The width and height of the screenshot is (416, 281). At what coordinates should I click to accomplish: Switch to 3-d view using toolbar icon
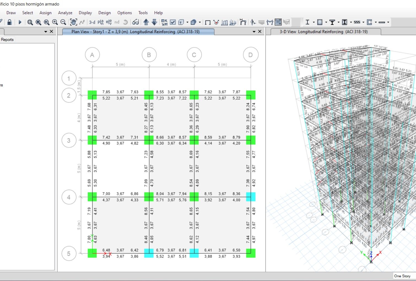click(x=92, y=22)
